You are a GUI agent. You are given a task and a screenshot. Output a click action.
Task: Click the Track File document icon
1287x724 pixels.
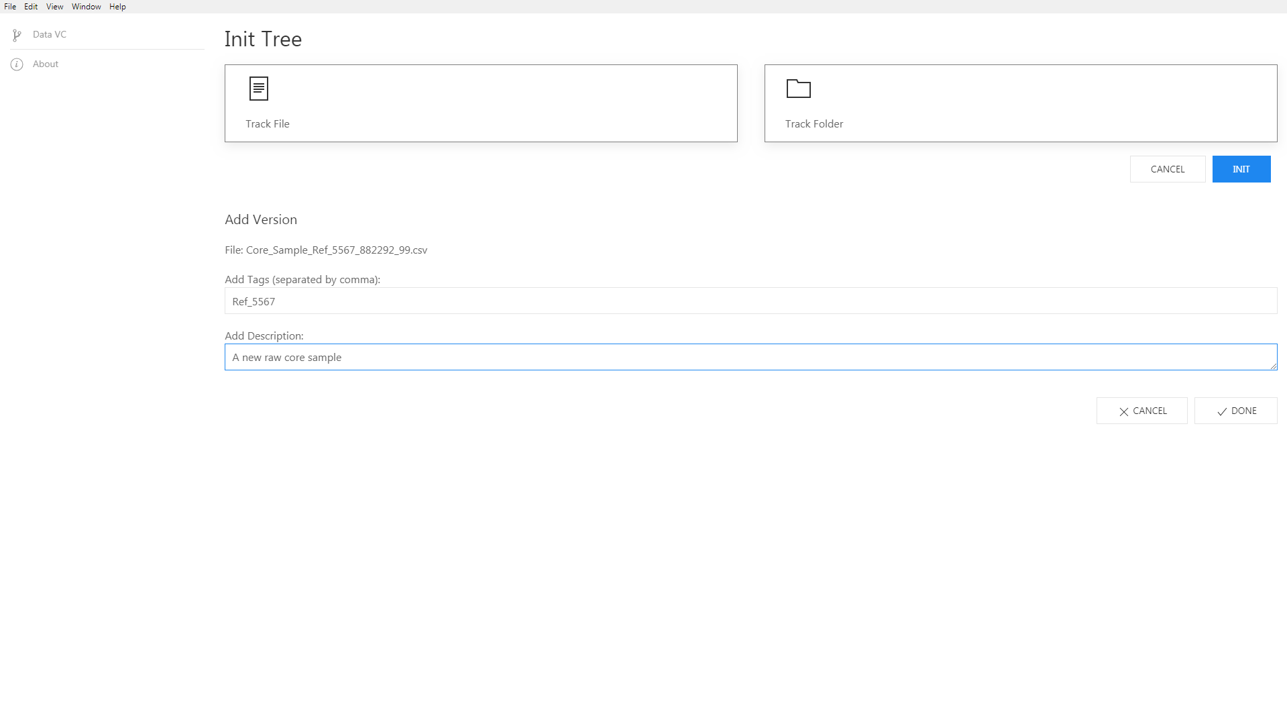click(x=259, y=89)
